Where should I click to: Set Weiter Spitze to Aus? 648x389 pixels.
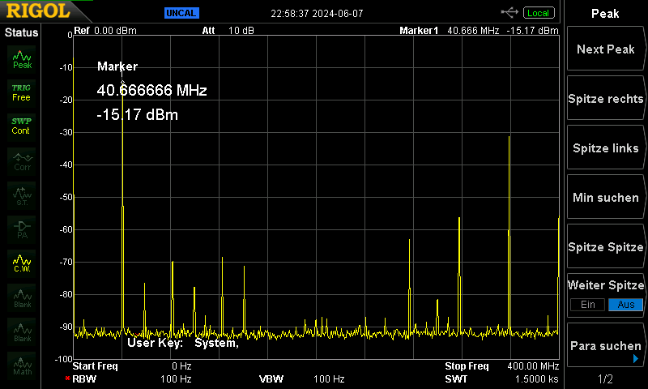[x=625, y=305]
